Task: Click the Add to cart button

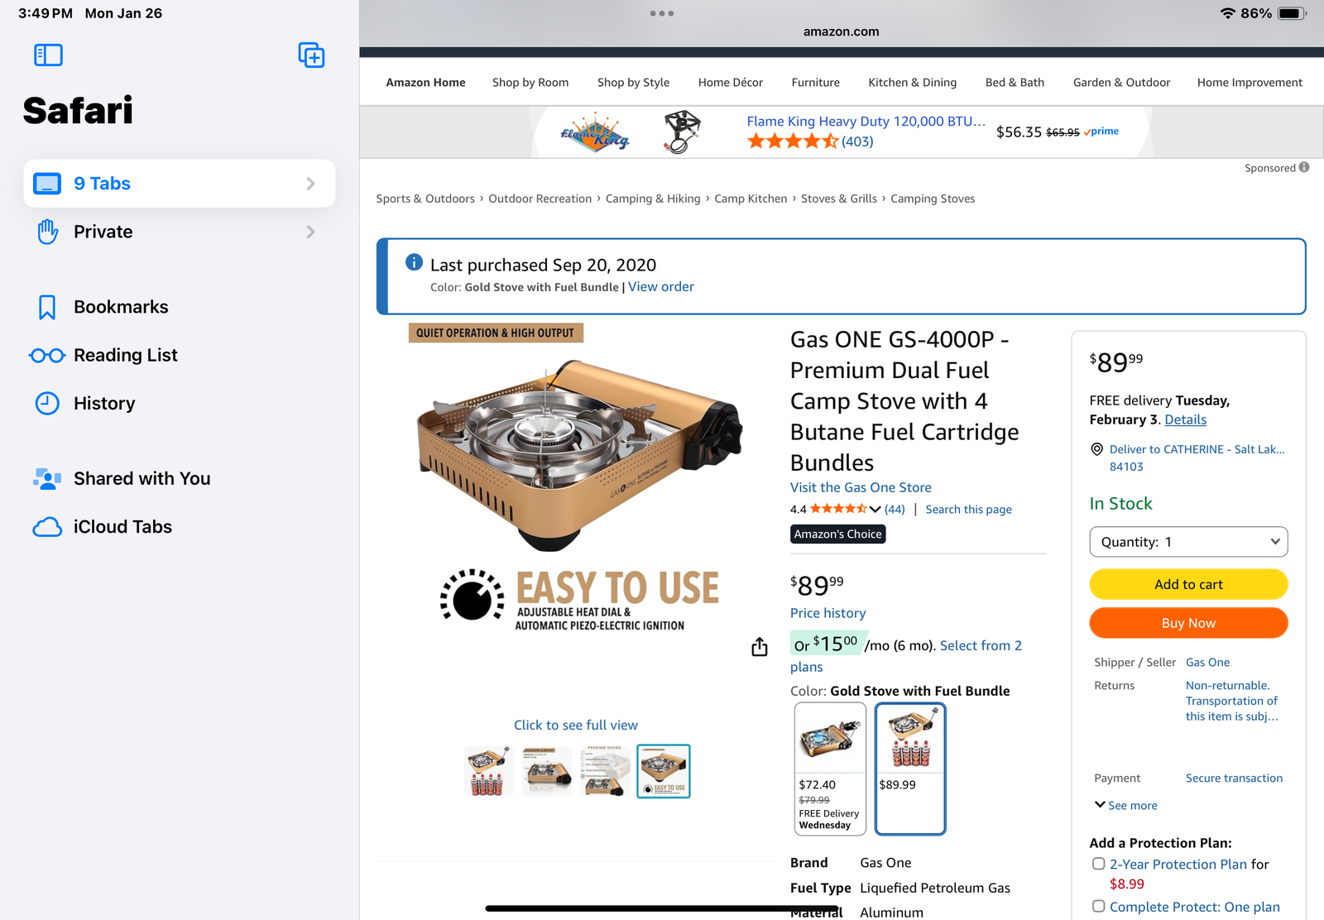Action: [x=1188, y=584]
